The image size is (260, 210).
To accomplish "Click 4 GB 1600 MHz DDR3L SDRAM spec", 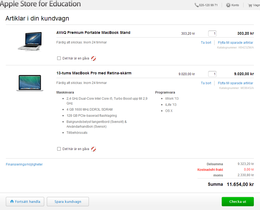I will point(89,110).
